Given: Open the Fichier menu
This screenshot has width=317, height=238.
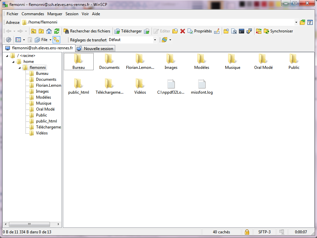Looking at the screenshot, I should 12,14.
